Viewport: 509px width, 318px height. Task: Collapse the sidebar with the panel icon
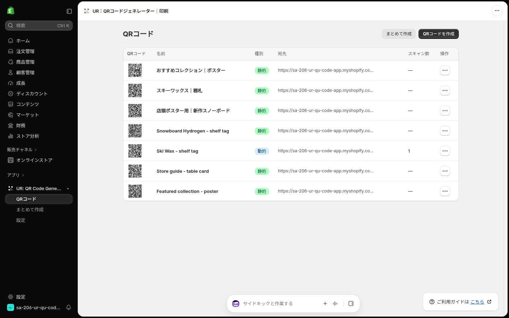click(69, 11)
